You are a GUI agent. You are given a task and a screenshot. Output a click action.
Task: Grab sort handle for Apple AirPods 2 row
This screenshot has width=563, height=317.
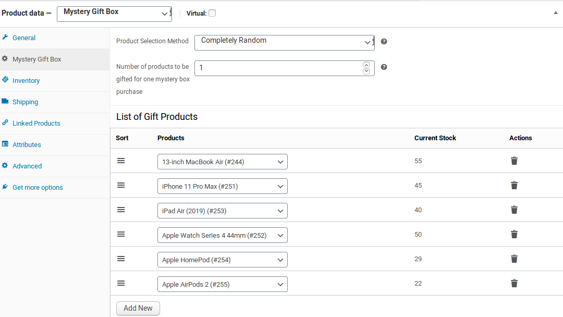[x=121, y=283]
